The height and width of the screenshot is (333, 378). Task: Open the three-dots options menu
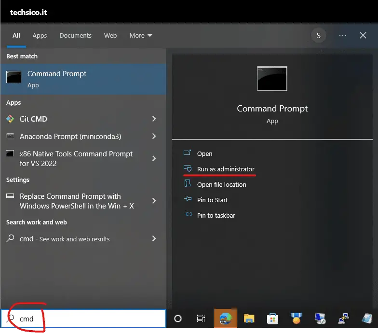click(342, 36)
